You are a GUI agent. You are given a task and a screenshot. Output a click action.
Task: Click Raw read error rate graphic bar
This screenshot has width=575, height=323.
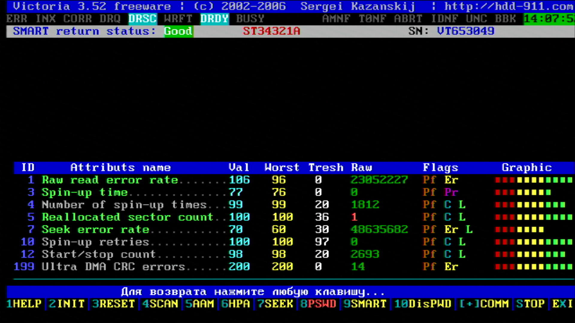[x=533, y=180]
